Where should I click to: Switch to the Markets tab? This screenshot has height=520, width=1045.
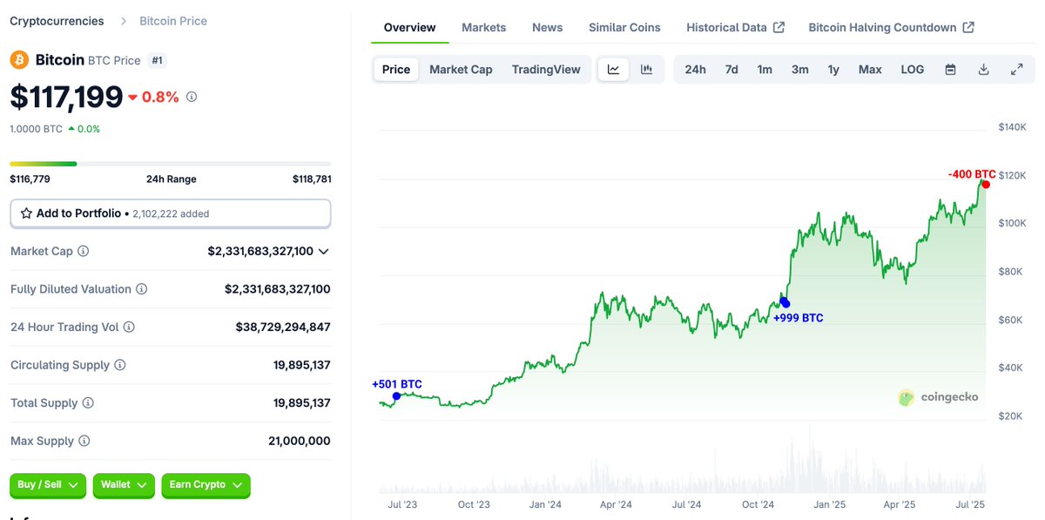483,28
